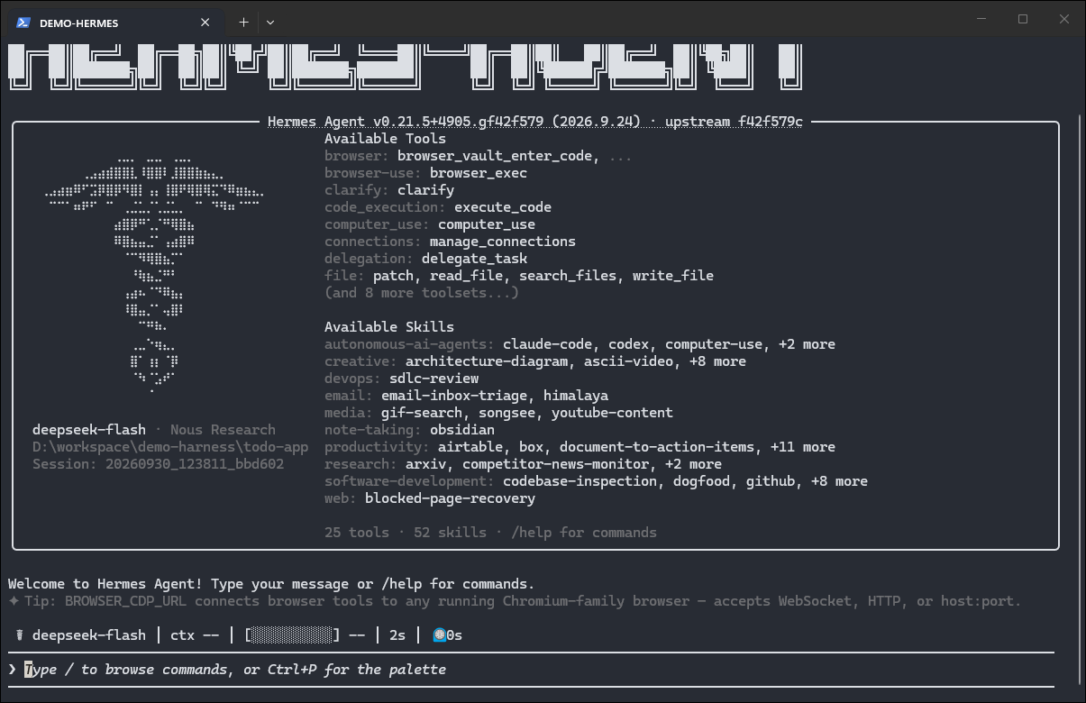The image size is (1086, 703).
Task: Click the "25 tools · 52 skills" summary line
Action: coord(406,533)
